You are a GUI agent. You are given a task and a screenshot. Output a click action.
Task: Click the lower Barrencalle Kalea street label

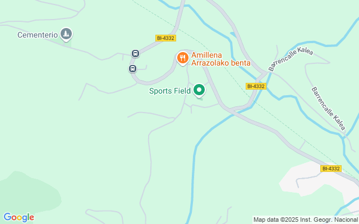point(328,108)
